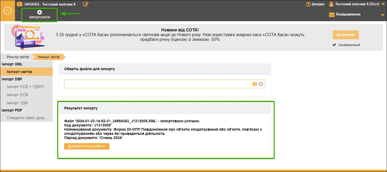Viewport: 387px width, 172px height.
Task: Click the envelope Повідомлення icon
Action: point(332,15)
